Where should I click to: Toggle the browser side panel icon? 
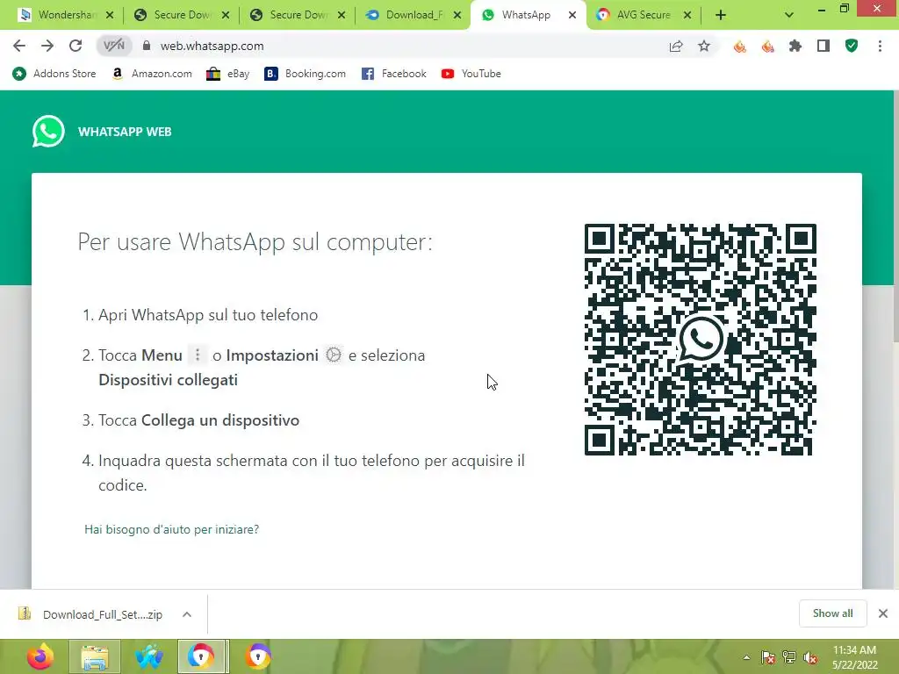[x=823, y=46]
